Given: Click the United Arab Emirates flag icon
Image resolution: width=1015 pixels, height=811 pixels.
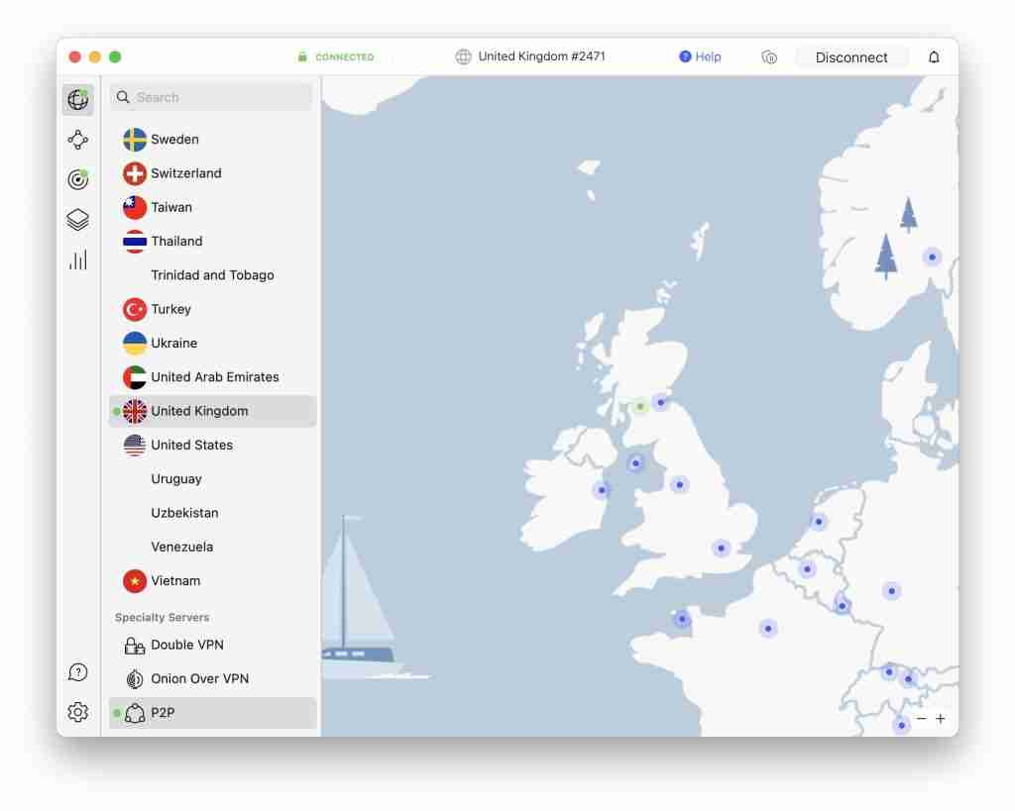Looking at the screenshot, I should coord(135,377).
